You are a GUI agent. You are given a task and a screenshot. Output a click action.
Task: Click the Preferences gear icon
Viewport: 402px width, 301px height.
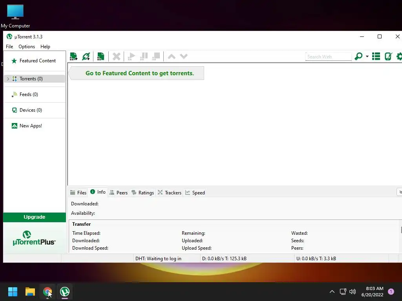(399, 56)
